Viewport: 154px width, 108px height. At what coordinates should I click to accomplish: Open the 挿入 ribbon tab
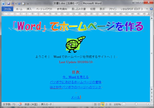coord(29,9)
